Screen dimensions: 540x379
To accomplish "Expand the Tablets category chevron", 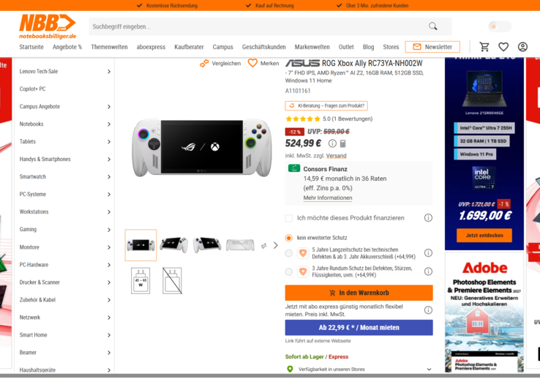I will point(109,142).
